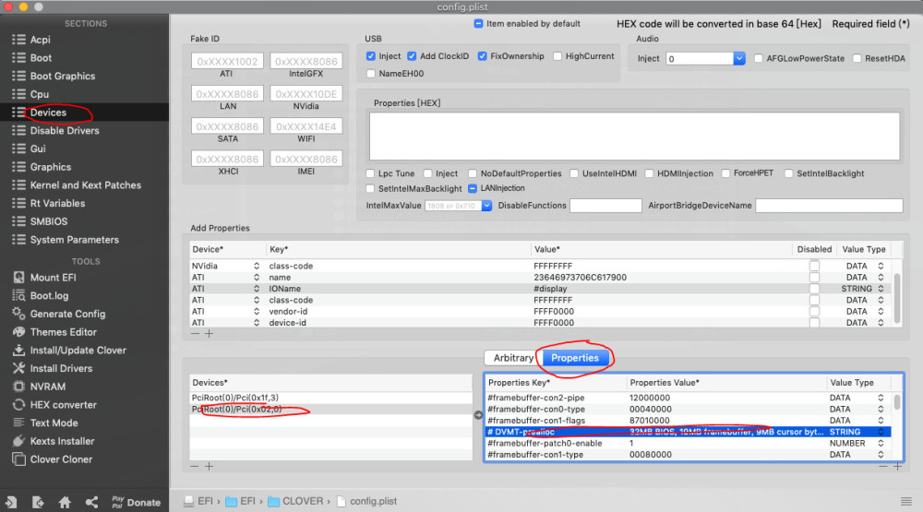Select the PciRoot(0)/Pci(0x1f,3) device entry
This screenshot has width=923, height=512.
pyautogui.click(x=234, y=398)
